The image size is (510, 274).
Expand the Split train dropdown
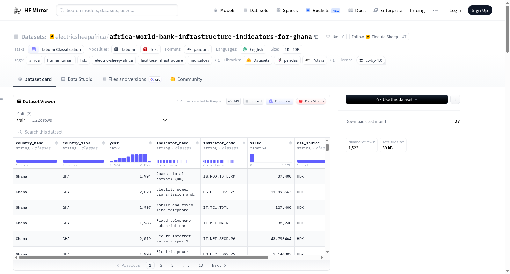coord(92,117)
